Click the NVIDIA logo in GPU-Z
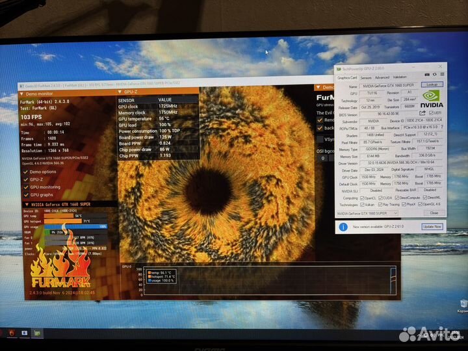The image size is (468, 351). [x=432, y=99]
